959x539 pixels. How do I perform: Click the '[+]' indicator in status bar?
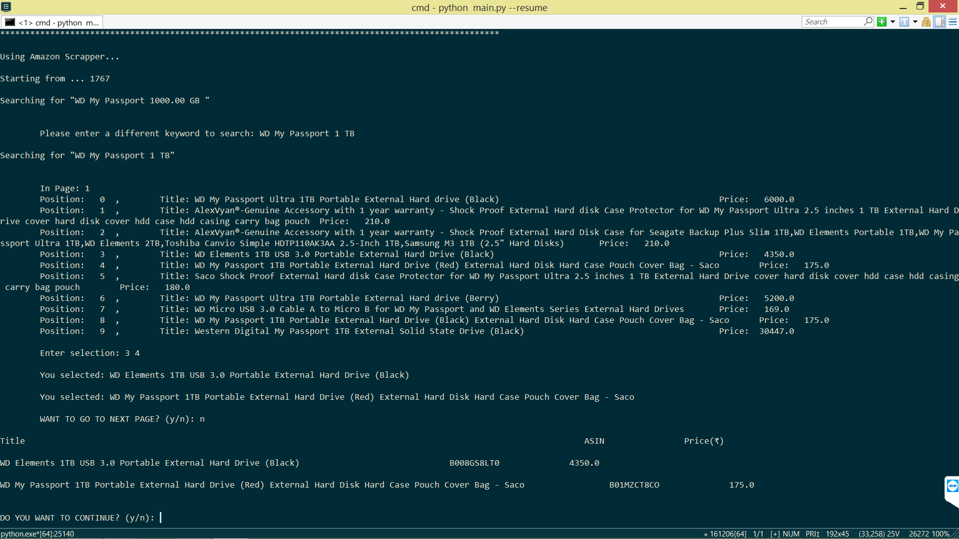point(775,534)
